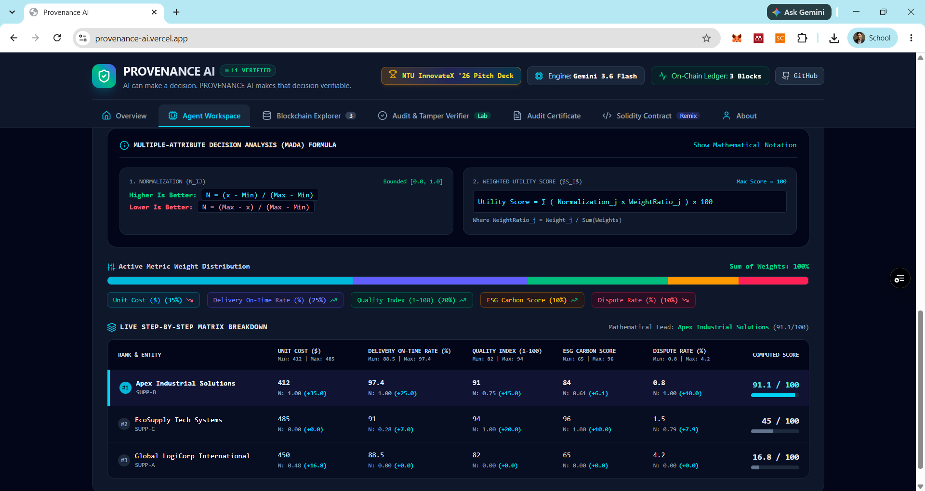Click the orange ESG weight bar segment
The image size is (925, 491).
click(703, 281)
